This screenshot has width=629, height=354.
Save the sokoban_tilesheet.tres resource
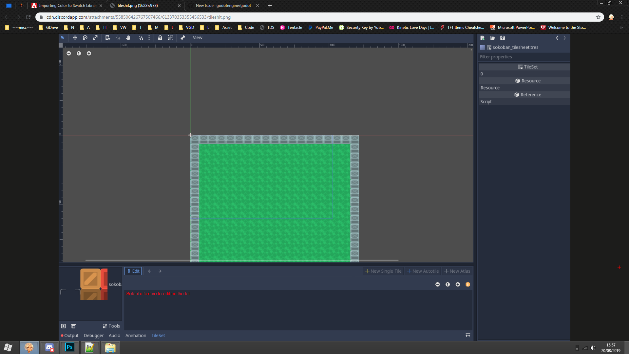tap(503, 38)
